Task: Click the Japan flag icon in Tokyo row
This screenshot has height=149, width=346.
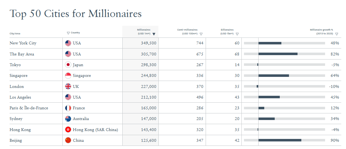Action: click(x=68, y=65)
